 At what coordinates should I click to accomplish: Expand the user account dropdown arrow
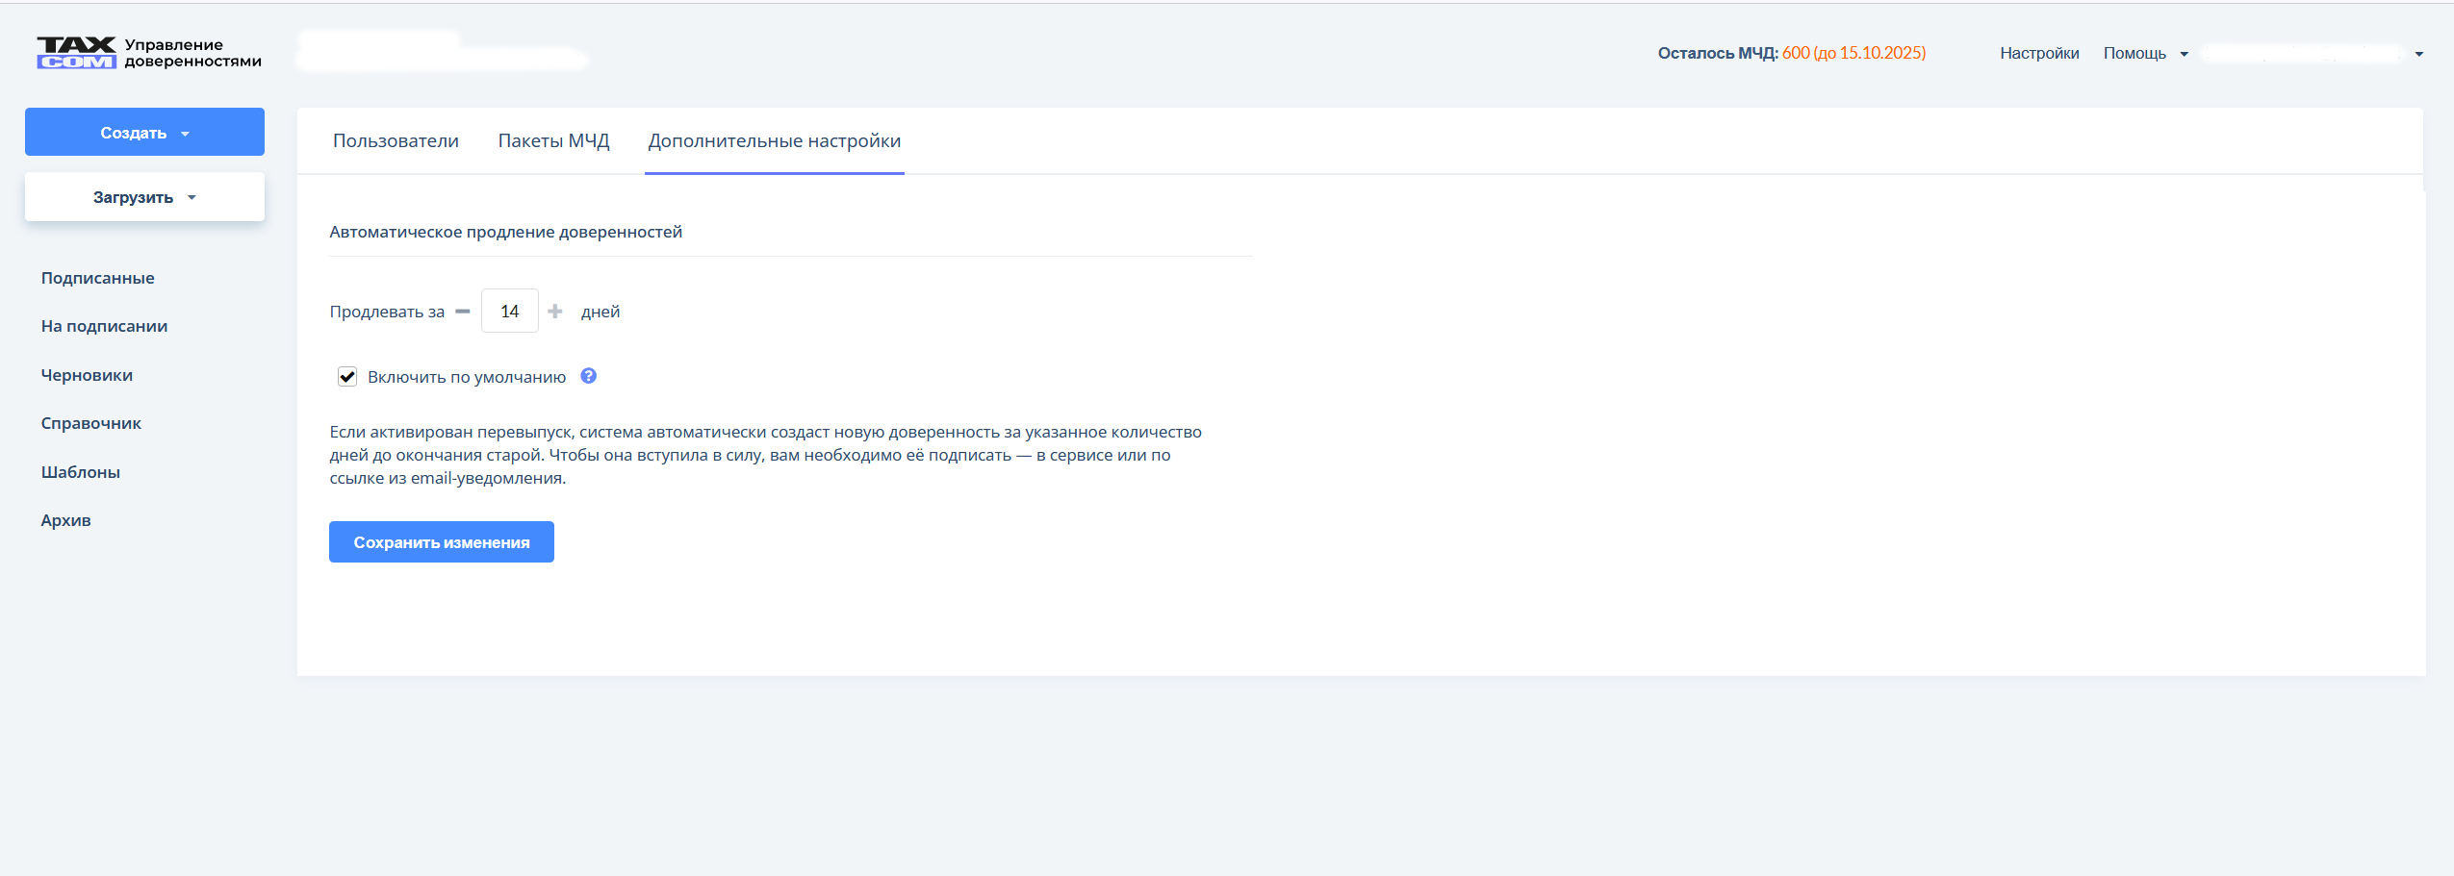2418,54
